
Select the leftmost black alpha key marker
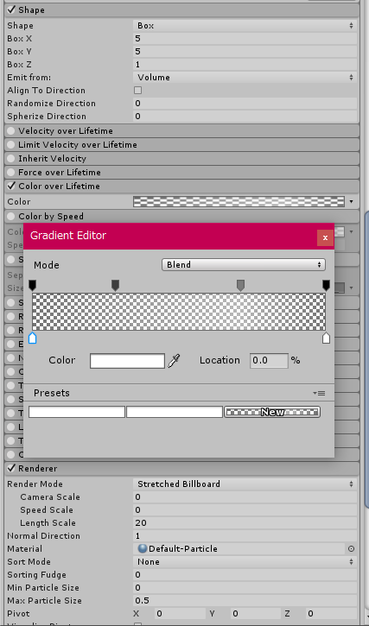coord(32,285)
